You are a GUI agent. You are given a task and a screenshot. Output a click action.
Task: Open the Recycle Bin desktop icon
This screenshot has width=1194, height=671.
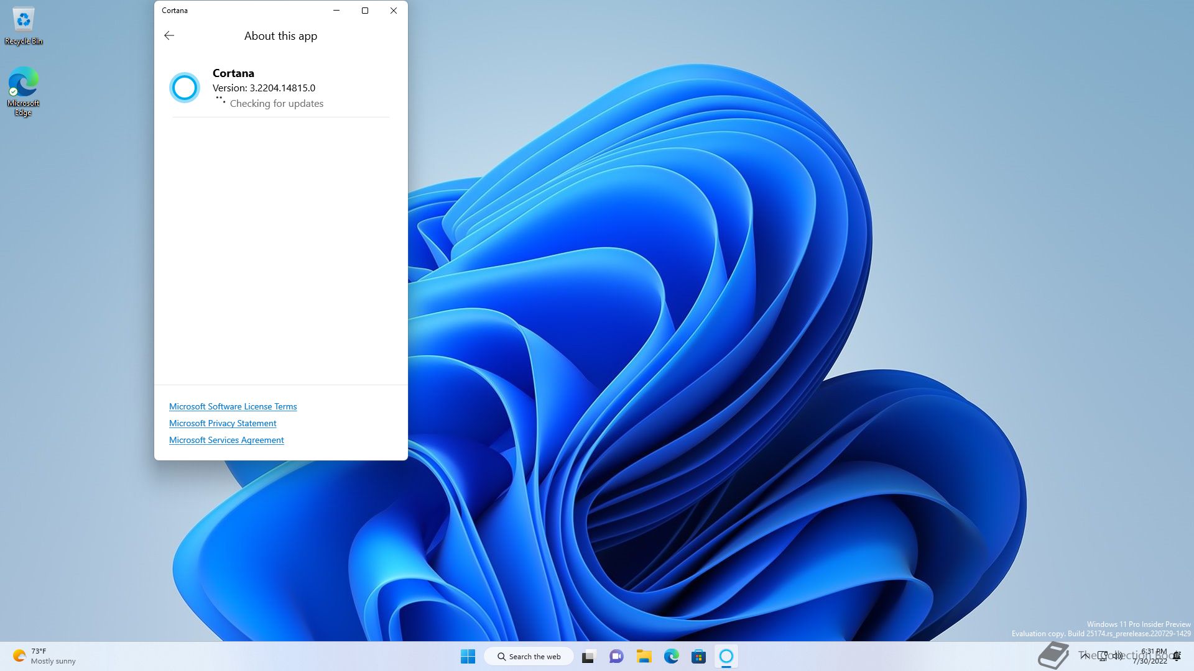tap(24, 27)
